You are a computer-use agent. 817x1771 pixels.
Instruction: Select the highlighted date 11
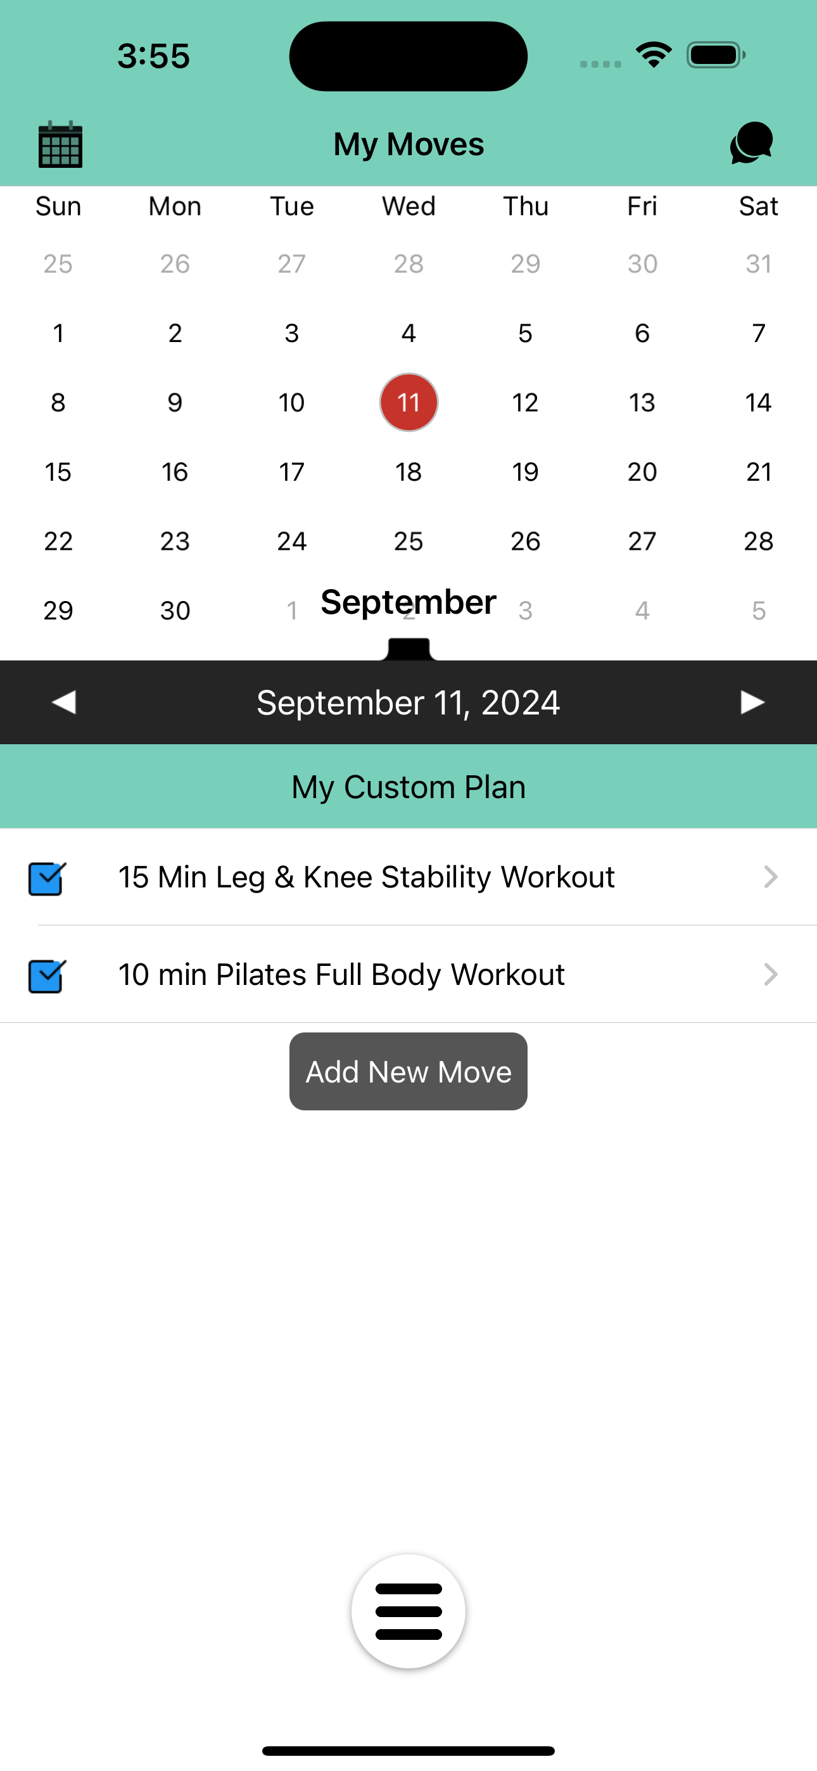[x=408, y=402]
